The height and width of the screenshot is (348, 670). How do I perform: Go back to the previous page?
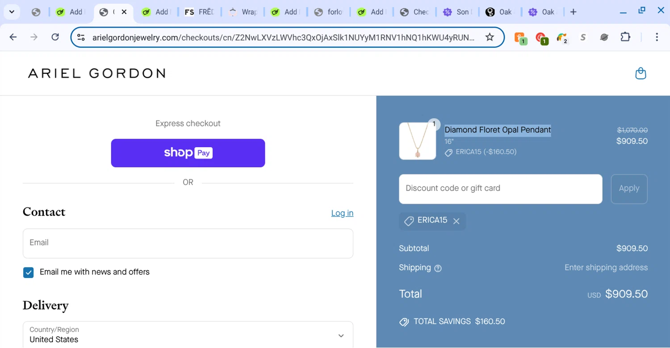(x=13, y=37)
